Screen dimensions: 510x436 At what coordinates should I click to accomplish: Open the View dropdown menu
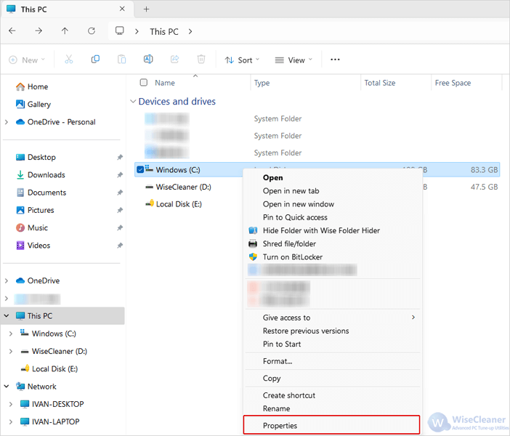[294, 60]
